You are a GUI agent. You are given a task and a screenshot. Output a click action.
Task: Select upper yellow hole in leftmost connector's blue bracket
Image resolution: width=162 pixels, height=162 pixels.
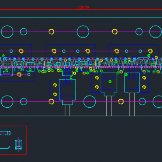(x=55, y=85)
